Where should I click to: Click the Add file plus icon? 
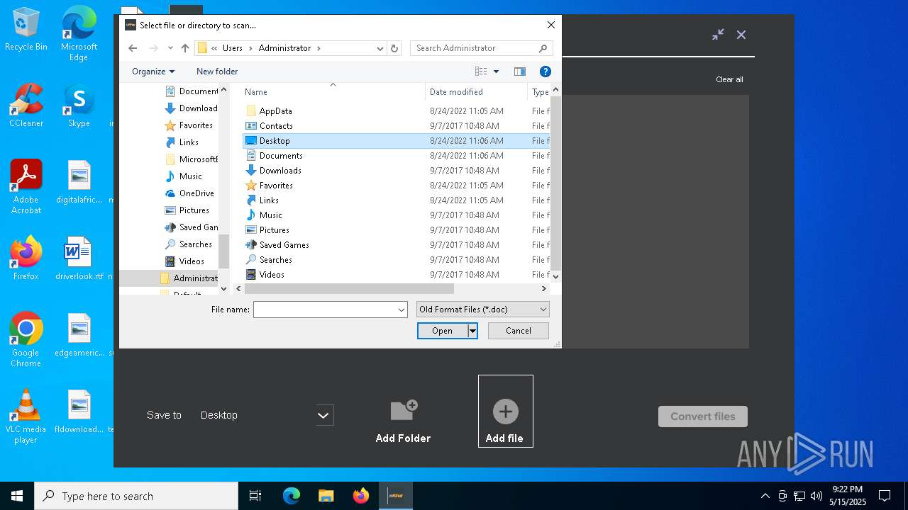point(505,412)
